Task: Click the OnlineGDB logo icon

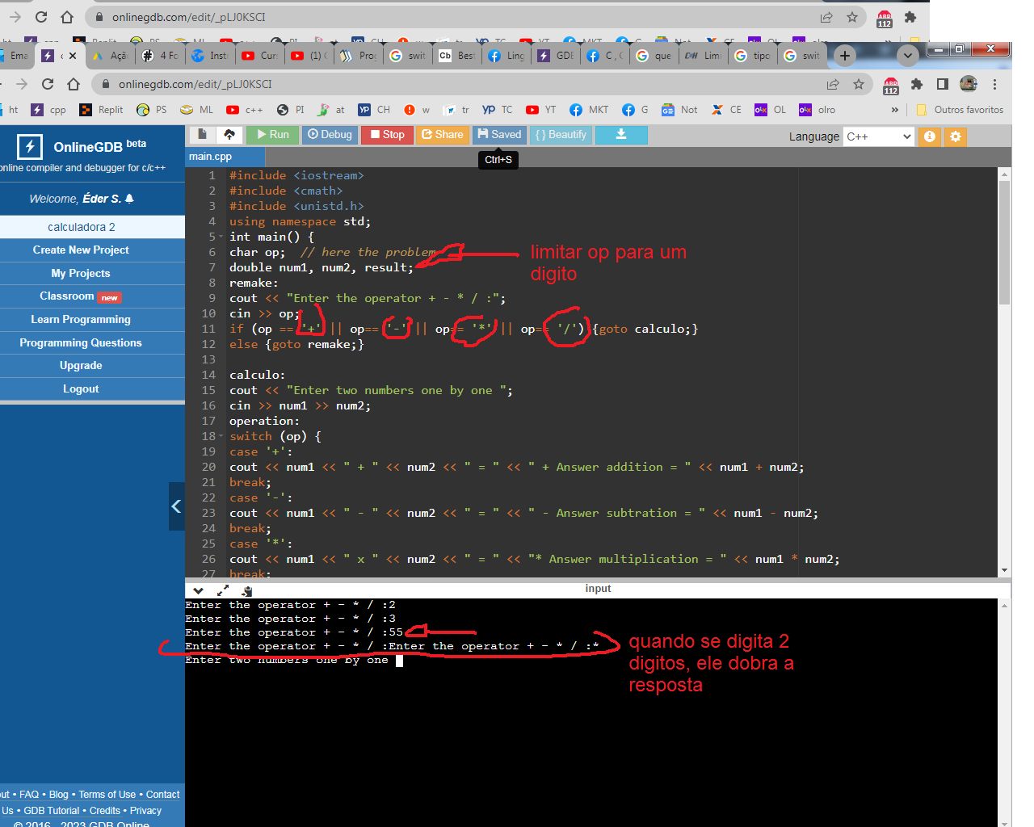Action: click(30, 146)
